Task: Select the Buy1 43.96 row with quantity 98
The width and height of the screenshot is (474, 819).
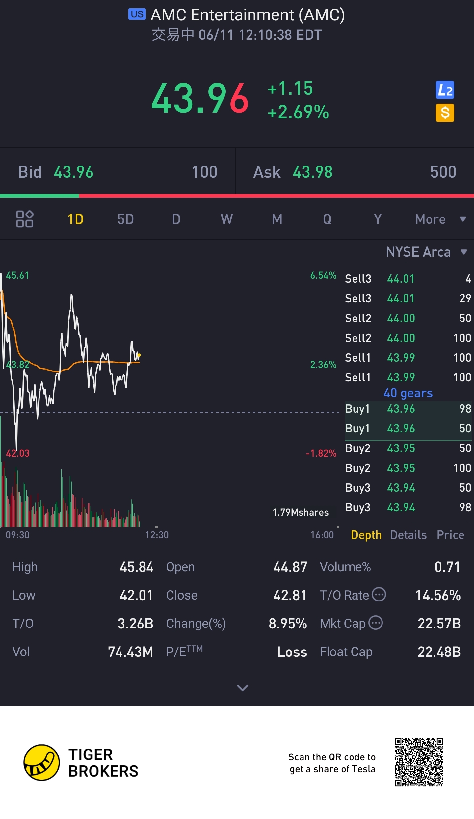Action: coord(408,409)
